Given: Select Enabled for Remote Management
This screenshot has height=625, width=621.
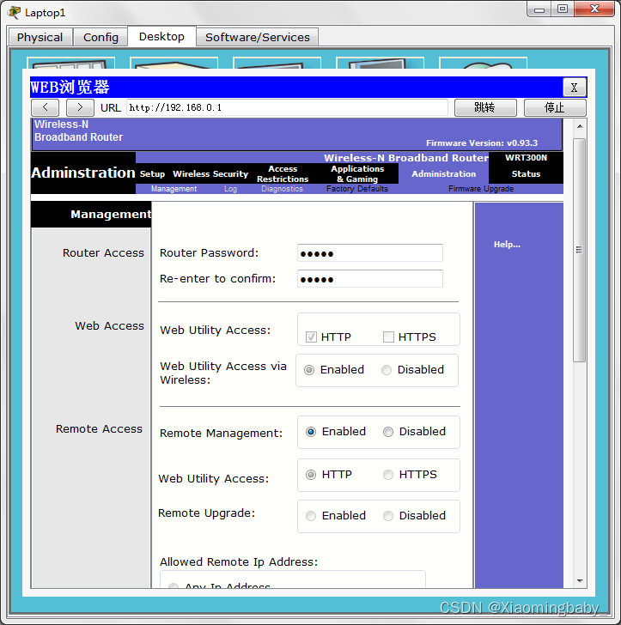Looking at the screenshot, I should tap(311, 432).
